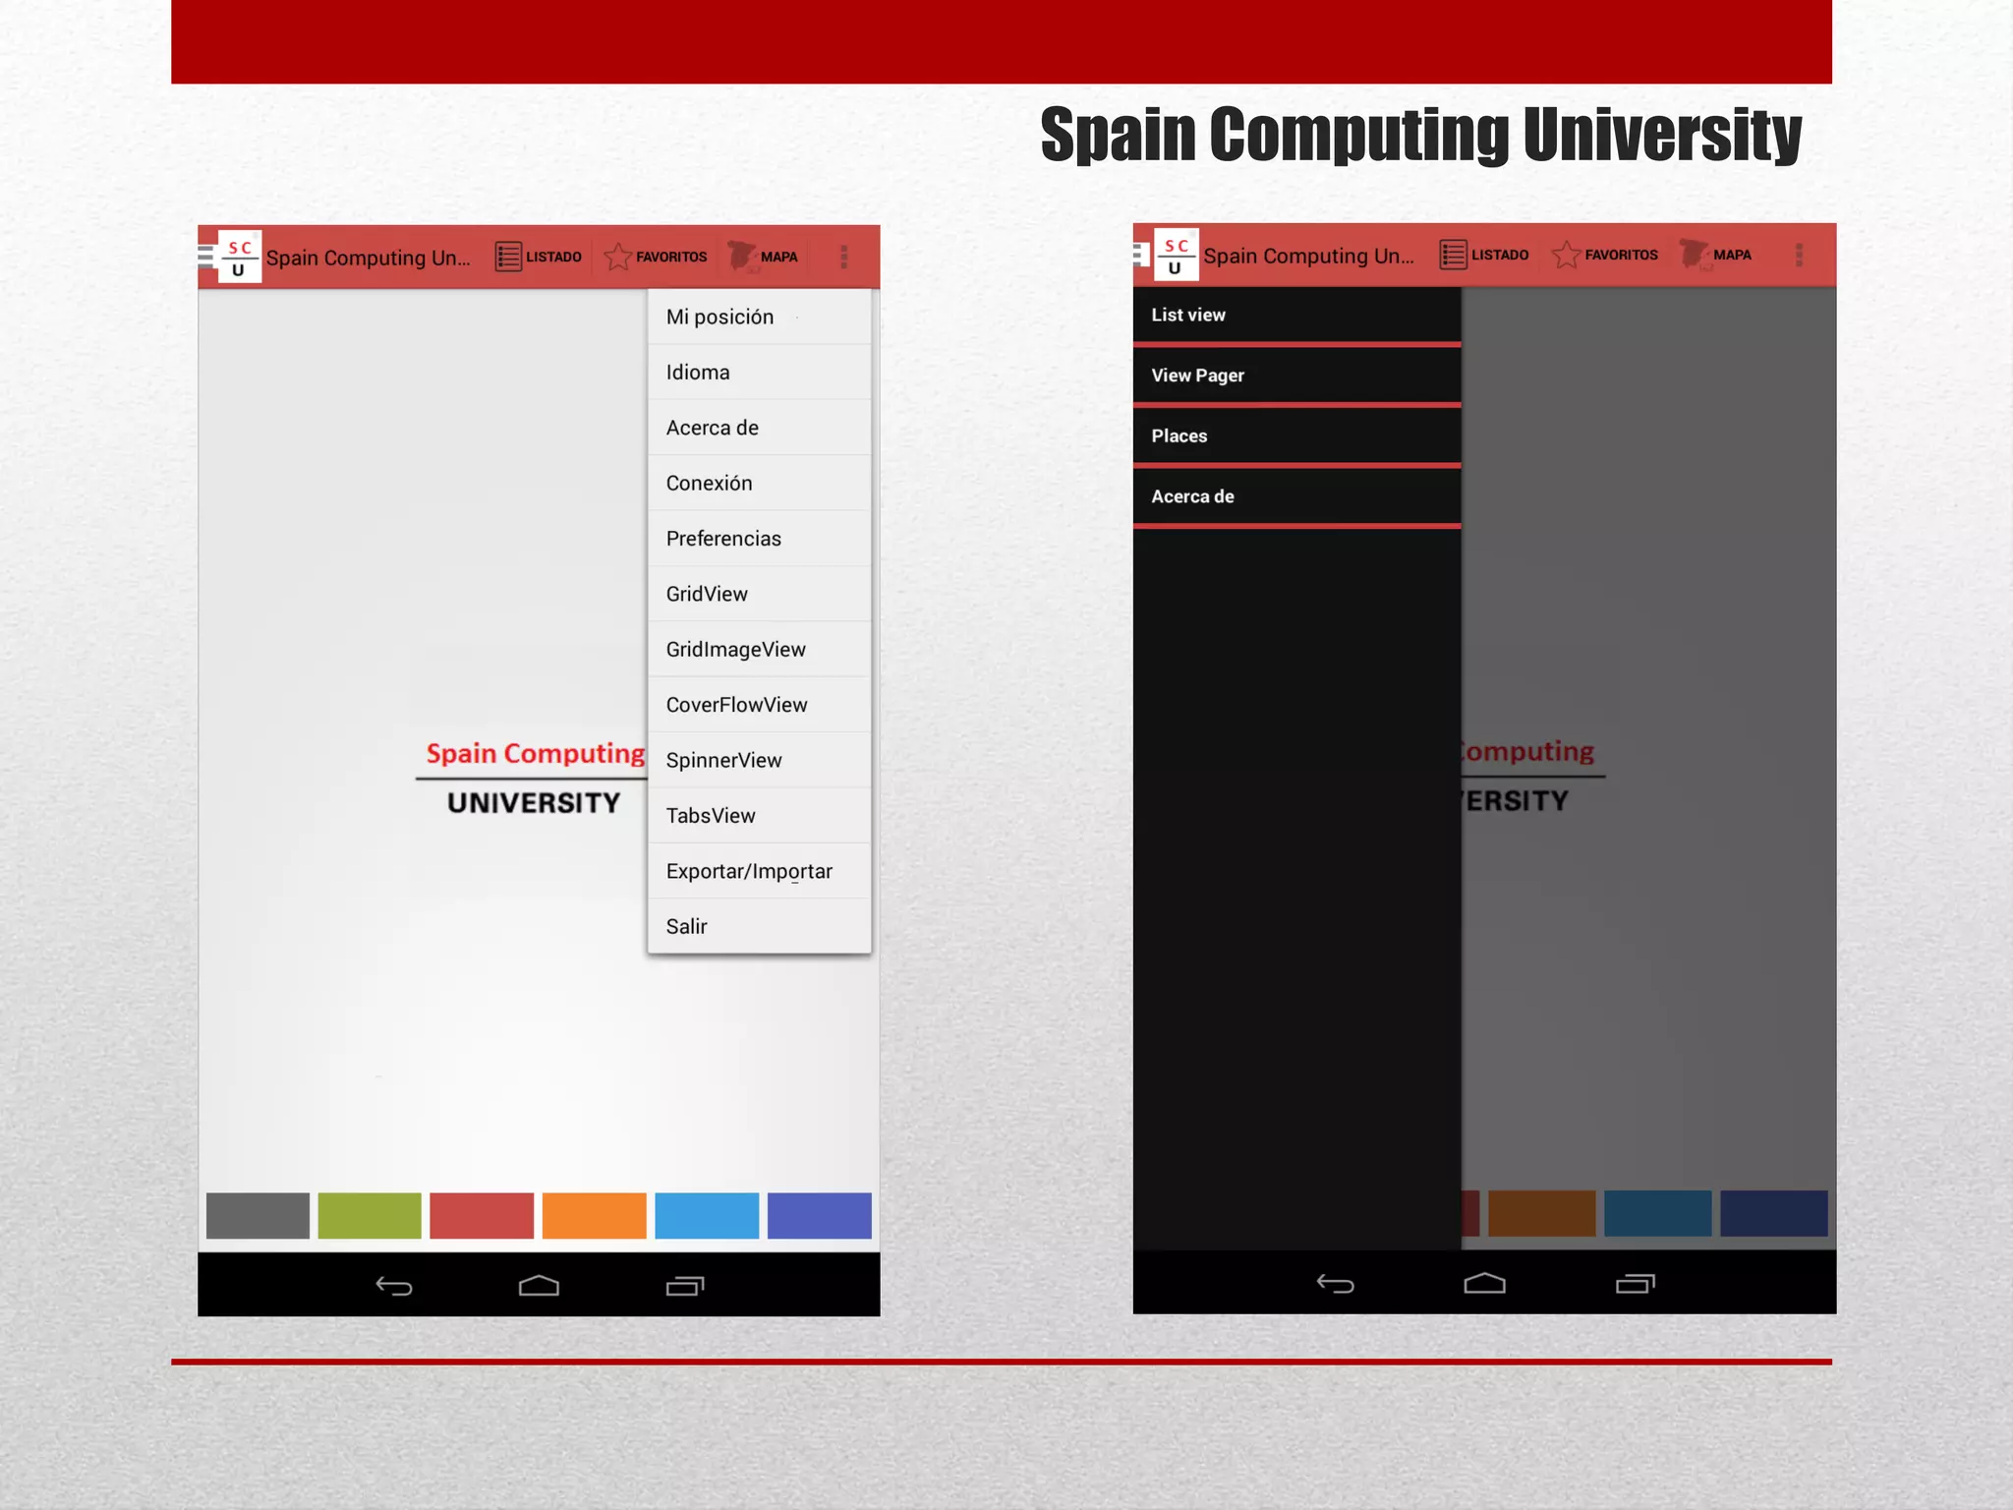Tap Android back button in right phone

[1336, 1283]
